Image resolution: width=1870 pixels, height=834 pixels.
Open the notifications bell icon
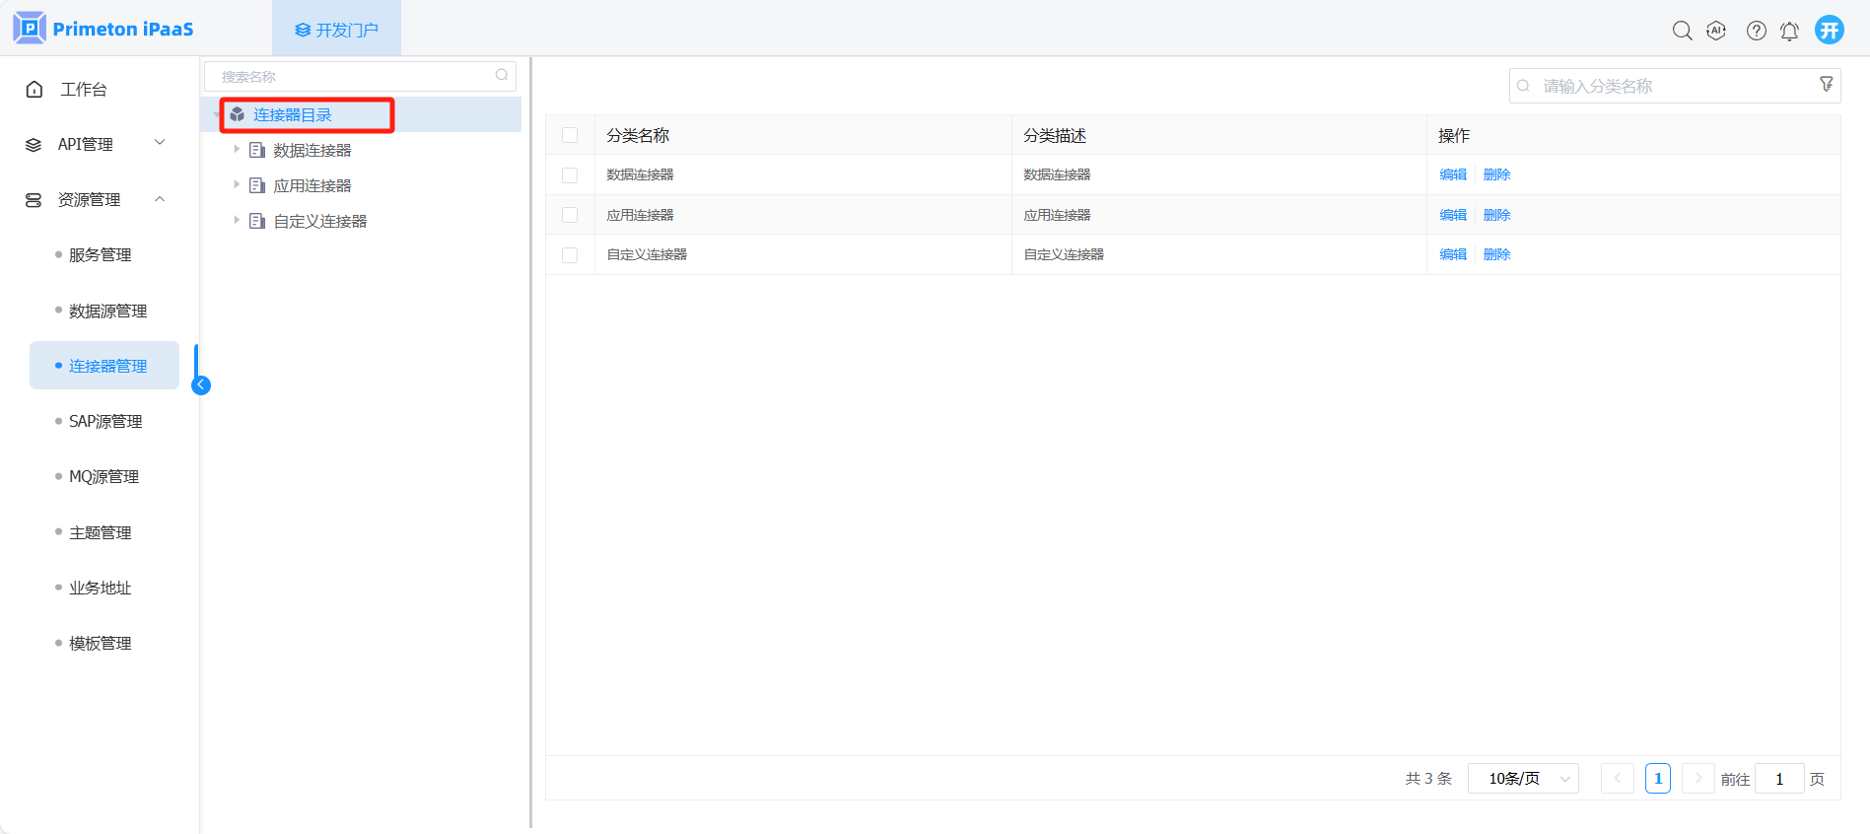point(1789,31)
